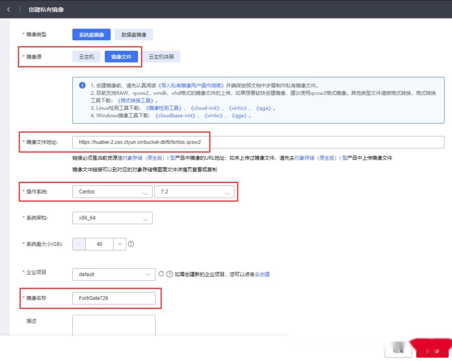Open the 7.2 version dropdown
The width and height of the screenshot is (452, 361).
[x=194, y=192]
